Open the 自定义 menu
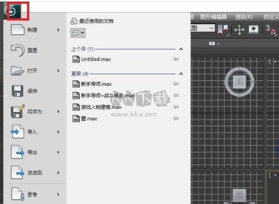279x204 pixels. [271, 17]
